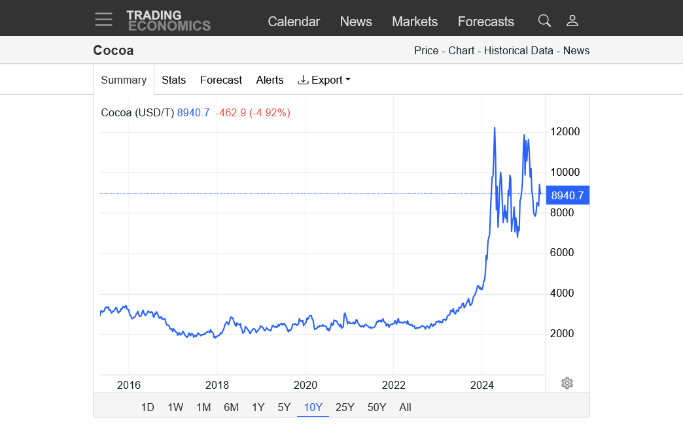Open the Forecast tab
This screenshot has height=445, width=683.
tap(221, 80)
